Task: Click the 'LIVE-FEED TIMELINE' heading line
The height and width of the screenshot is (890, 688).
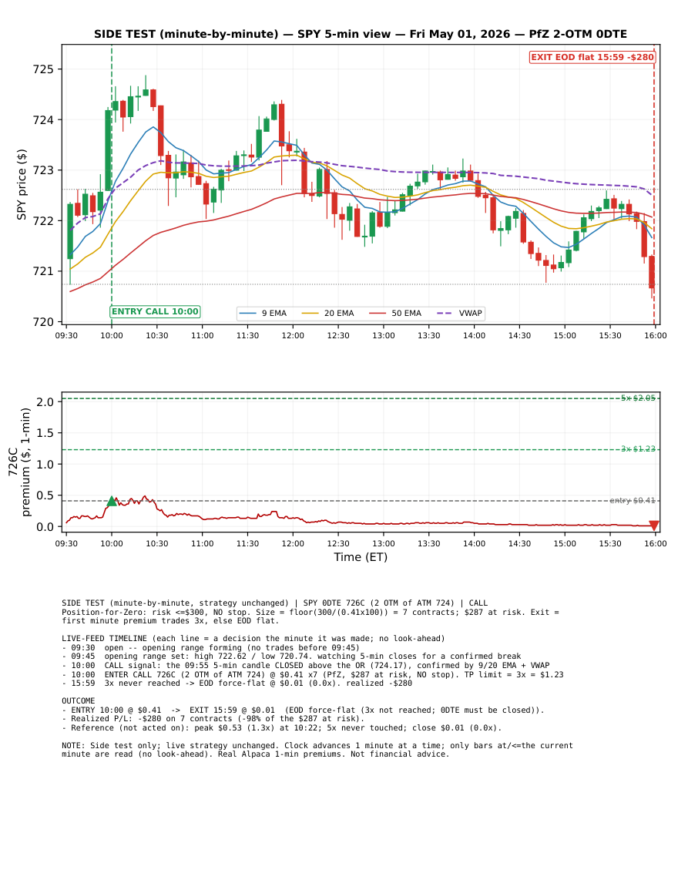Action: pos(253,639)
